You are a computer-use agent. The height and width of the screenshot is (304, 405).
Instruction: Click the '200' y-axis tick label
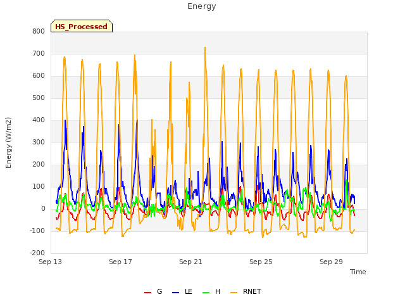pos(39,165)
